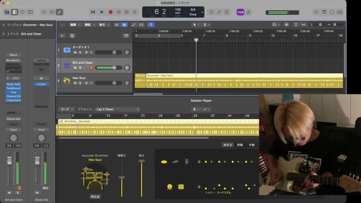Open the LCD display mode dropdown

(x=202, y=12)
